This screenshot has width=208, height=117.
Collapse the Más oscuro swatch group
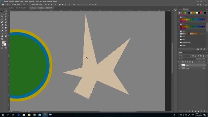(179, 24)
